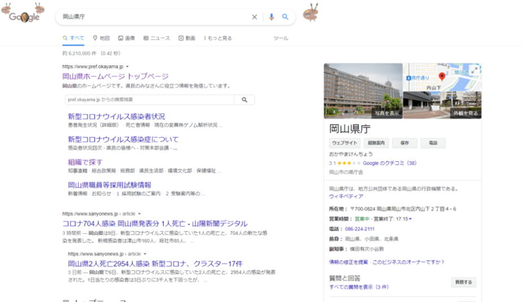This screenshot has height=302, width=522.
Task: Expand the map with the arrows icon
Action: [475, 70]
